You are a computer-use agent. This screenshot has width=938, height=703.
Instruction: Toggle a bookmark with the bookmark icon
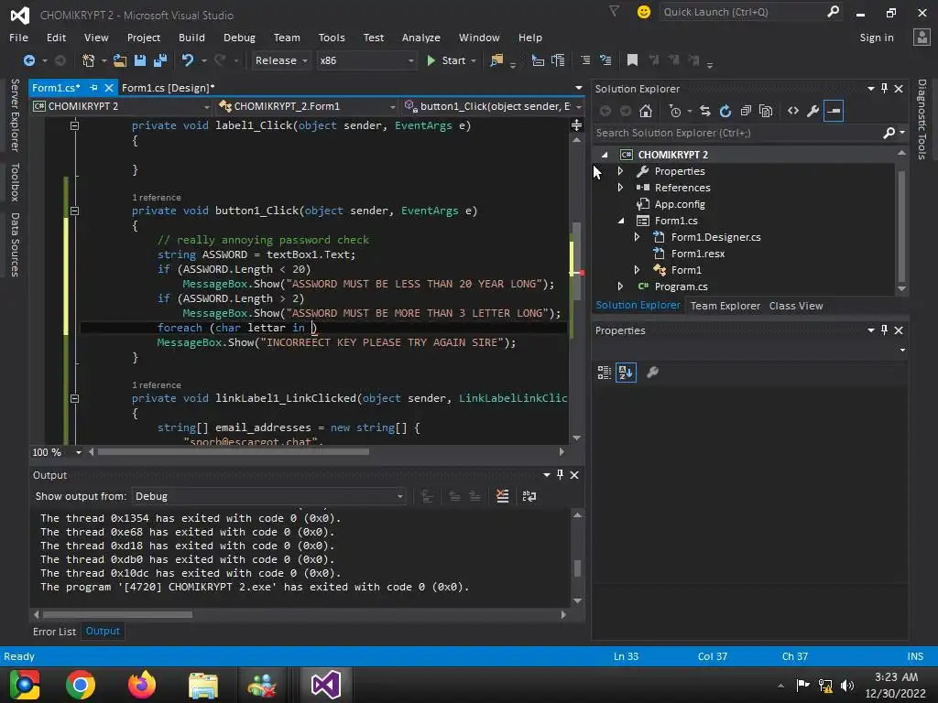(x=632, y=60)
